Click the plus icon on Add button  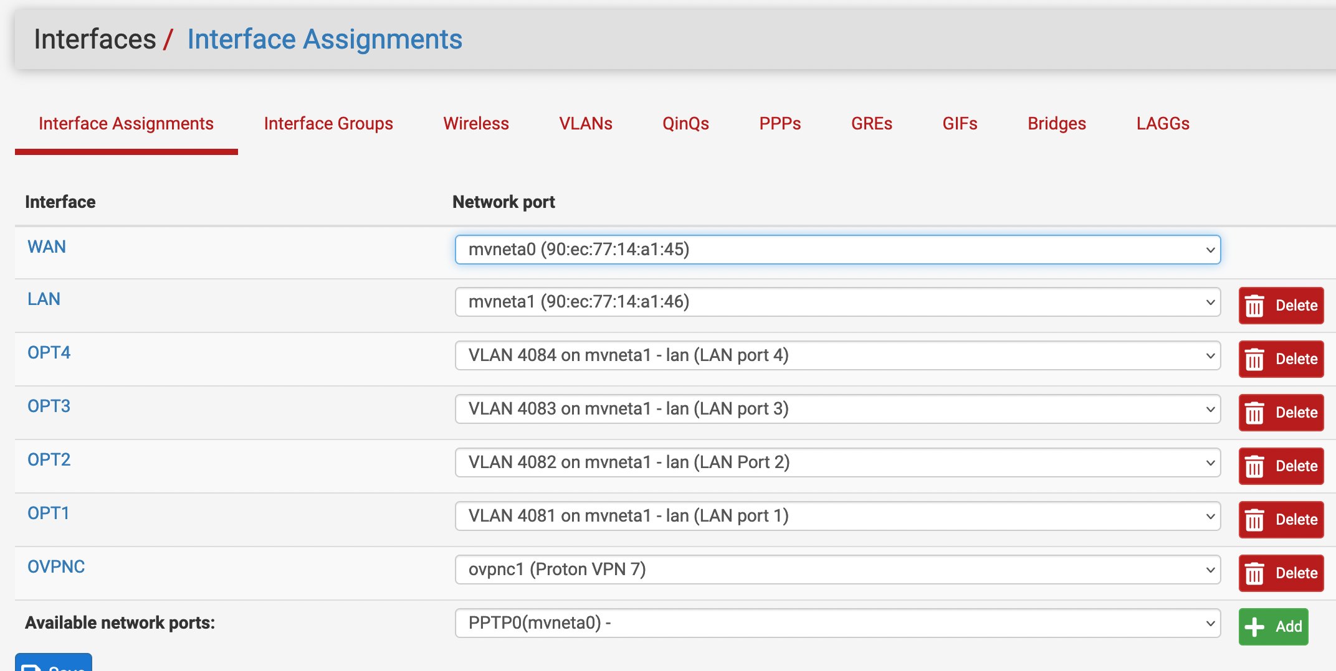click(x=1254, y=627)
